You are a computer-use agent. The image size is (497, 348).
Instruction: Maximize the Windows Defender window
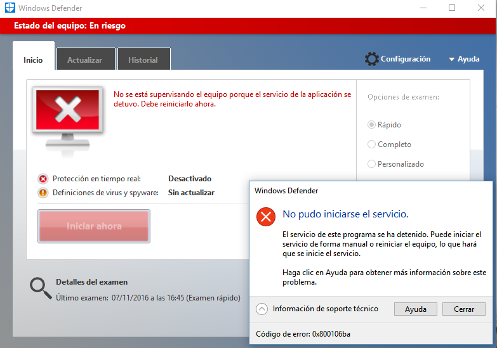click(x=452, y=8)
